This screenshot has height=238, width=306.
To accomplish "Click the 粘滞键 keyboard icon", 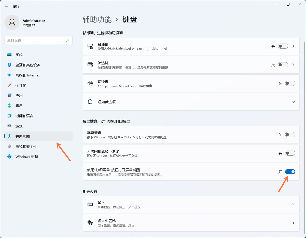I will click(90, 46).
